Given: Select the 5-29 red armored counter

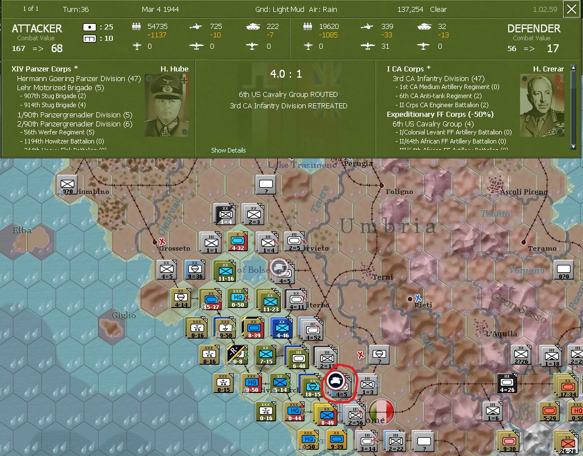Looking at the screenshot, I should tap(550, 412).
